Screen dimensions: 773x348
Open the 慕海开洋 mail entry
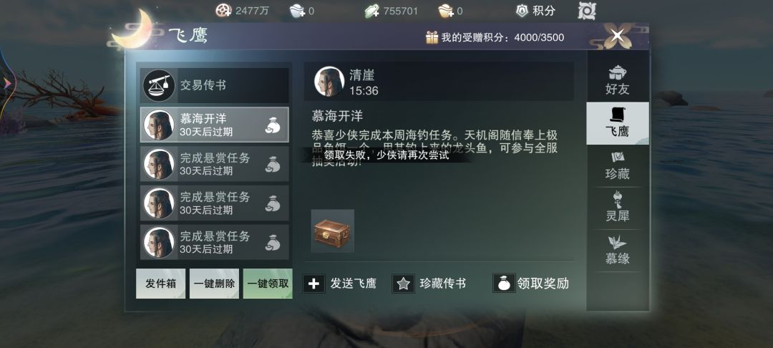(215, 125)
